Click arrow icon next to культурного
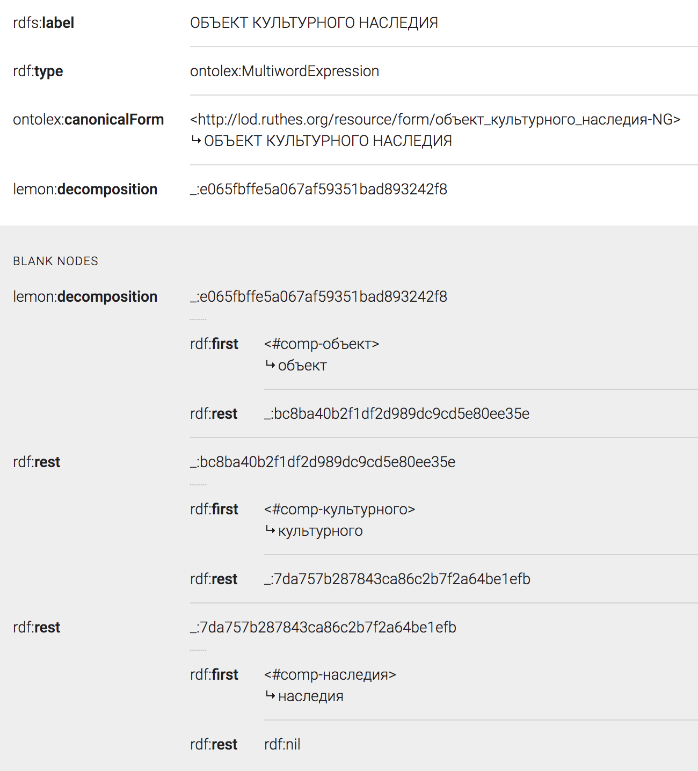 click(x=270, y=530)
